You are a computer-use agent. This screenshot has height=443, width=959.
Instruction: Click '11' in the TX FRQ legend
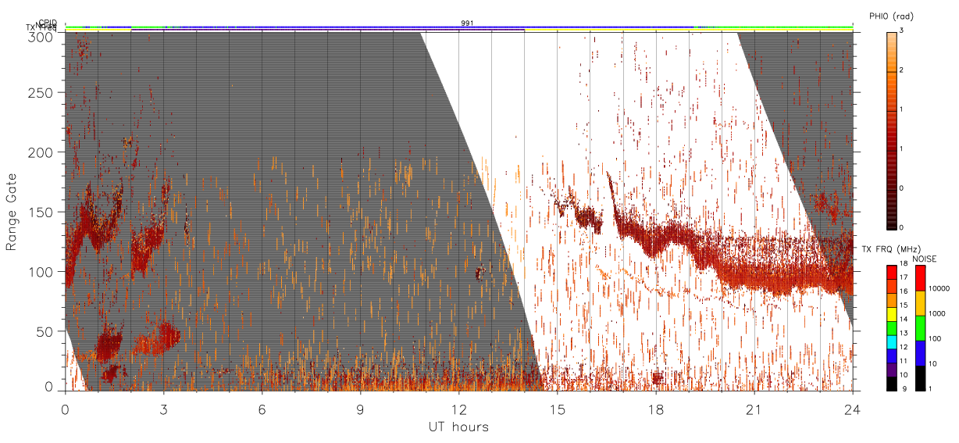904,361
